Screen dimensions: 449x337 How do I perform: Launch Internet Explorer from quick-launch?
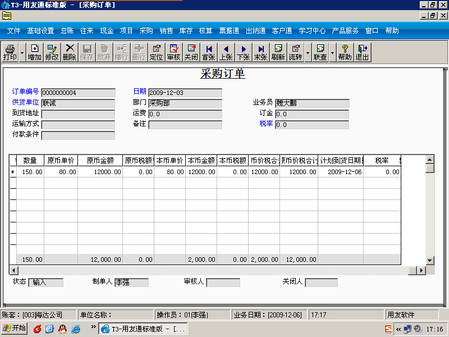pos(76,329)
